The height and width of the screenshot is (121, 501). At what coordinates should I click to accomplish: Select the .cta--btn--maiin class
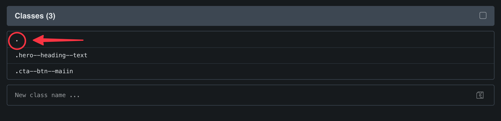click(x=44, y=71)
